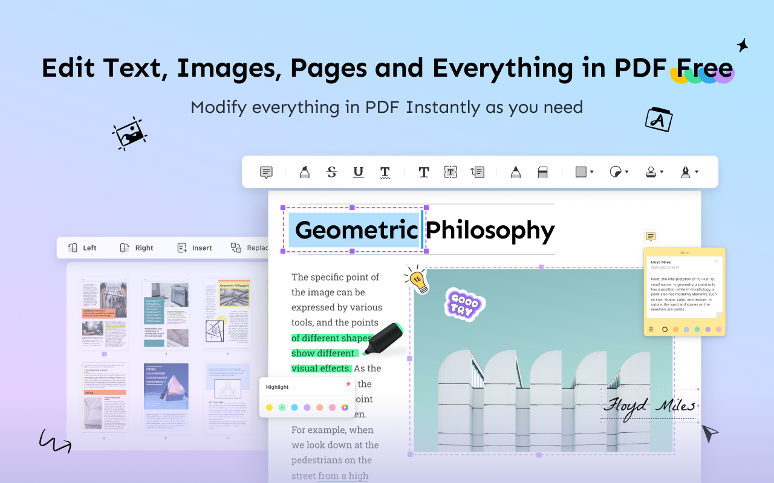Open the sticky note comment tool
The image size is (774, 483).
coord(266,171)
